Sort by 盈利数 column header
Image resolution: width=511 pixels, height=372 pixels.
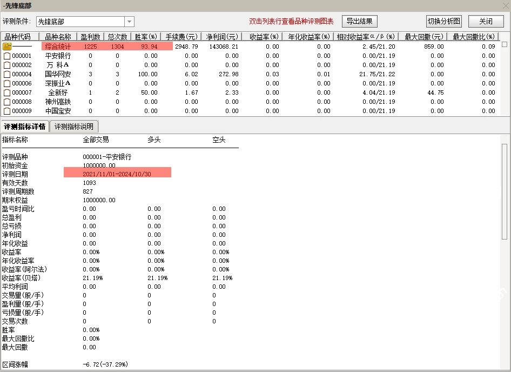click(x=90, y=37)
